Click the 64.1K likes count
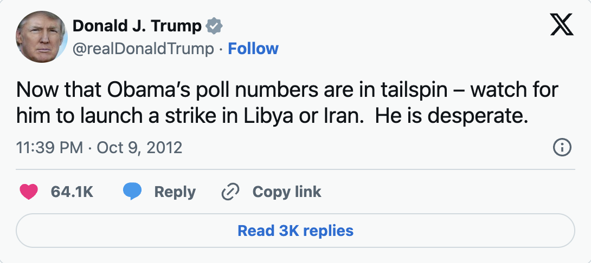The width and height of the screenshot is (591, 263). point(72,192)
